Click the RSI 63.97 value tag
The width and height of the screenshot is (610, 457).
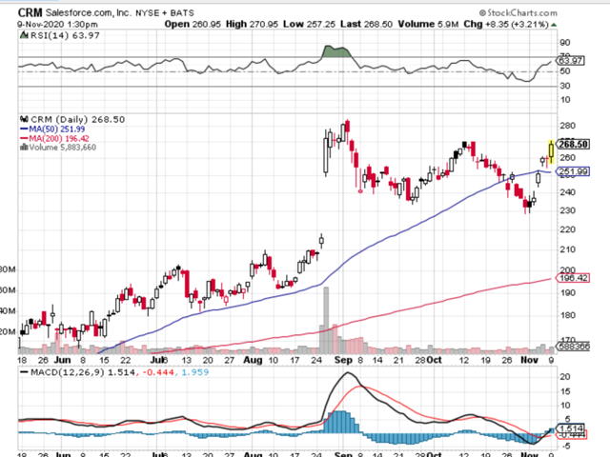[571, 60]
